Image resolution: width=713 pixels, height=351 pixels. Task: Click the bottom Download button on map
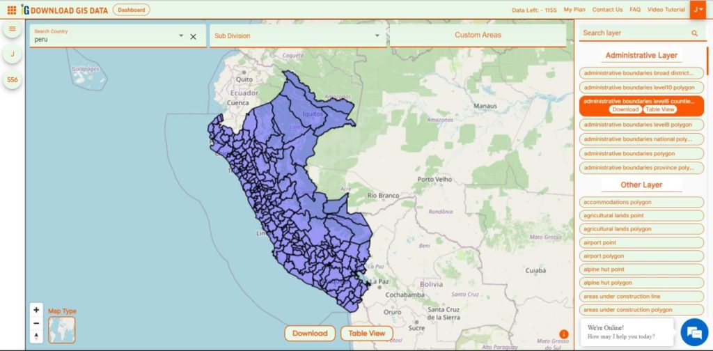(x=310, y=334)
